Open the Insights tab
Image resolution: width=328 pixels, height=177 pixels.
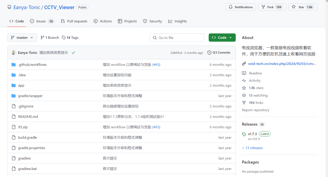(x=178, y=21)
